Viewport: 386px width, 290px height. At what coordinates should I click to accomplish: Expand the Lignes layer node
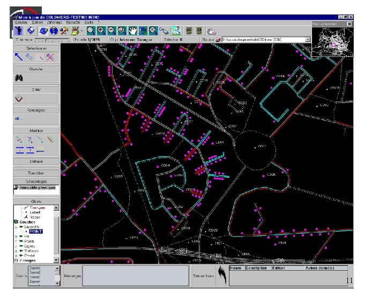16,247
